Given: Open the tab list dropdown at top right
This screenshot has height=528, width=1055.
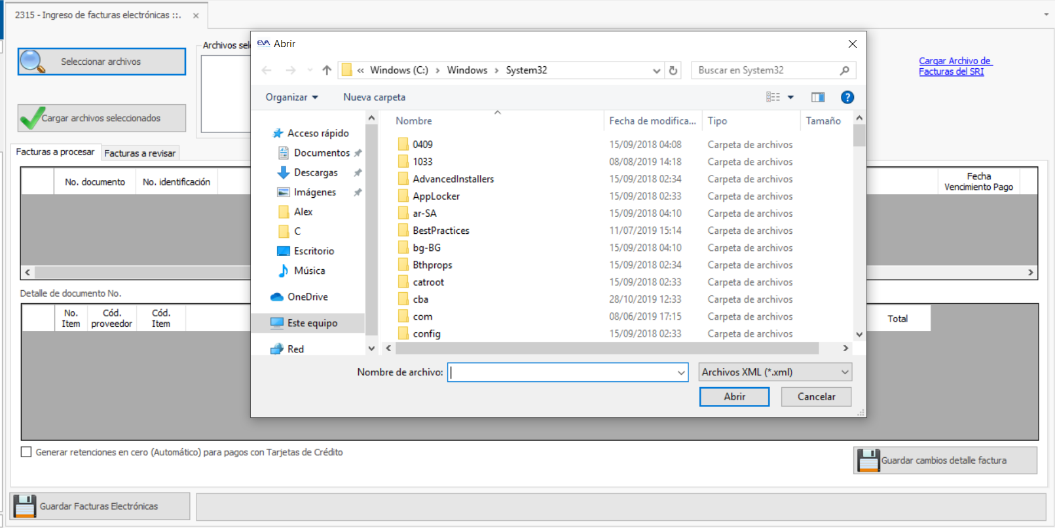Looking at the screenshot, I should coord(1046,14).
